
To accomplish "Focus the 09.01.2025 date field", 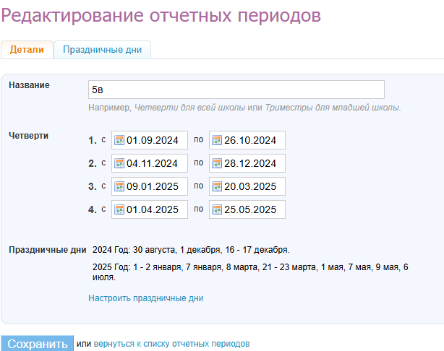I will [155, 186].
